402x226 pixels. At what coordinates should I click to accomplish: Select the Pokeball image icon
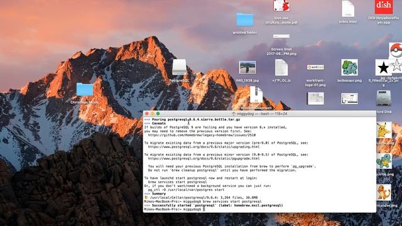coord(396,50)
